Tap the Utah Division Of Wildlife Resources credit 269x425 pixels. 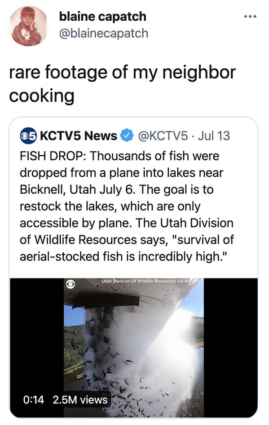(x=151, y=281)
